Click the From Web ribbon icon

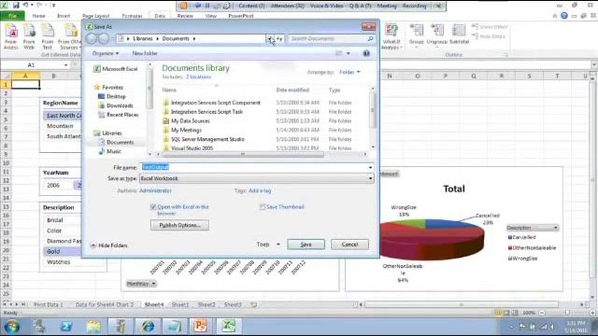pyautogui.click(x=29, y=36)
